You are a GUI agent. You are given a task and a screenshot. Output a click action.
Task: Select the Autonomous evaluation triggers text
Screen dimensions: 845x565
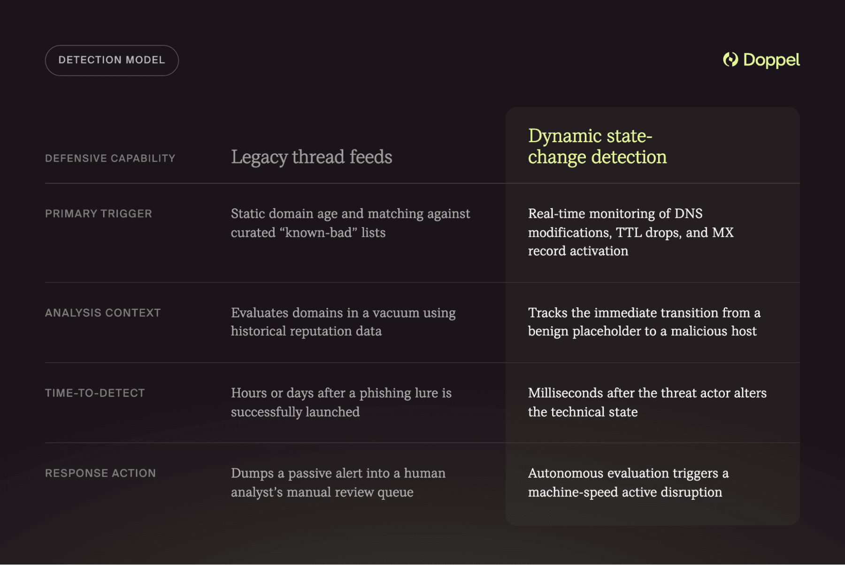coord(628,482)
